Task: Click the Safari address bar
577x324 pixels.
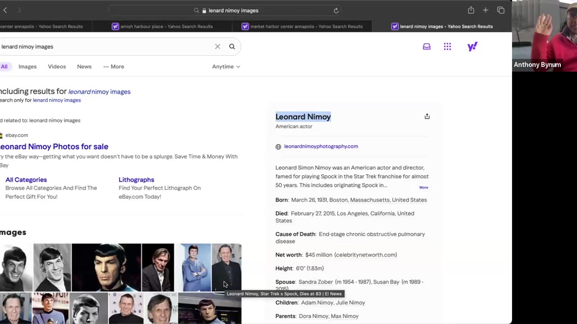Action: pos(225,10)
